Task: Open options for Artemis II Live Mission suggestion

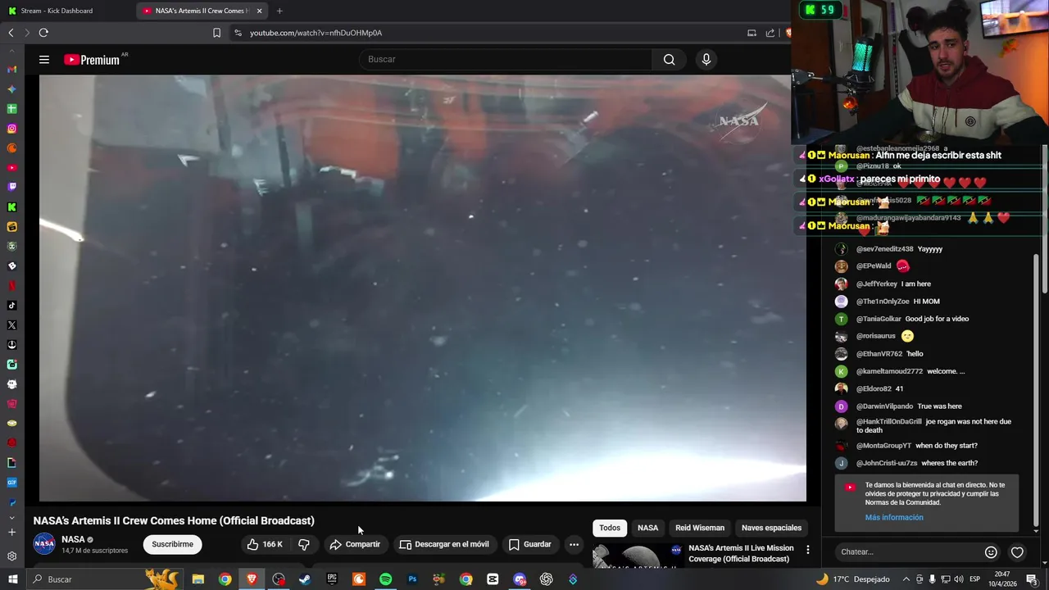Action: pyautogui.click(x=807, y=550)
